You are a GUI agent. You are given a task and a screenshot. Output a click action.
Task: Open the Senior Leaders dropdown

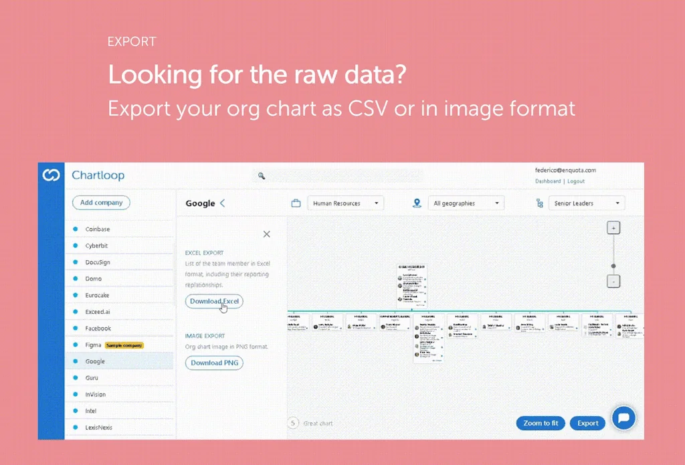click(587, 203)
